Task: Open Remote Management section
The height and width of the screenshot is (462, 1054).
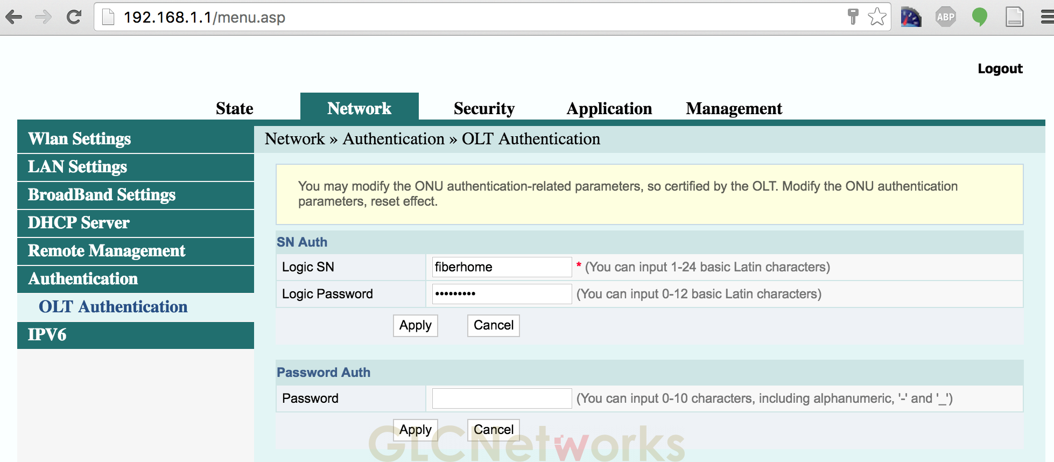Action: point(136,251)
